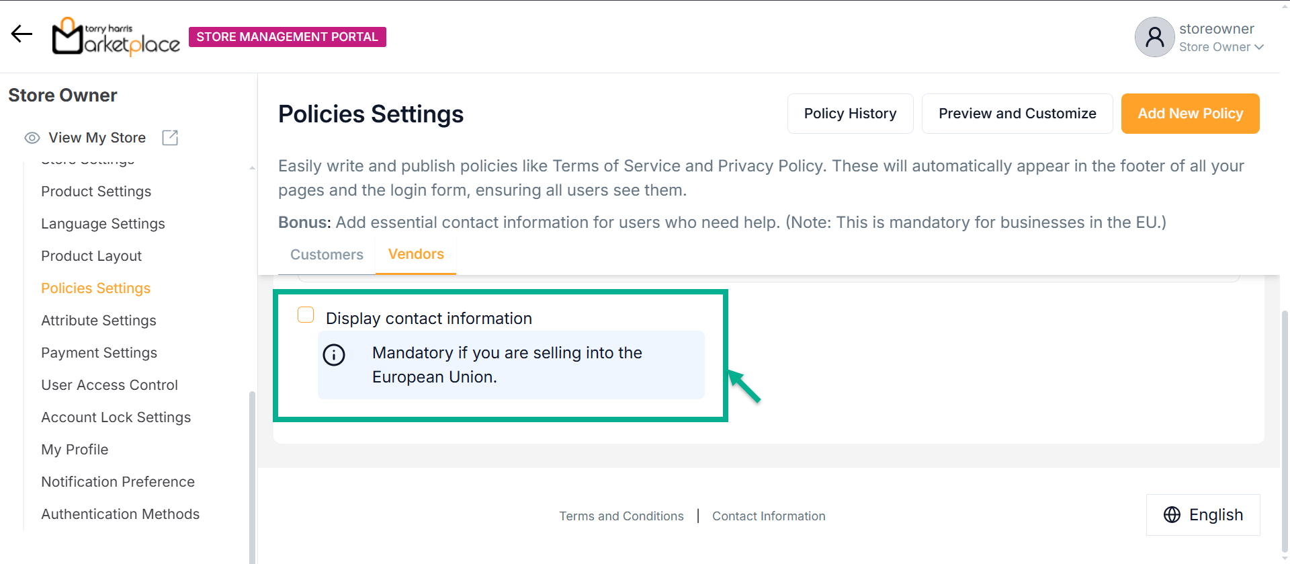Open Authentication Methods in sidebar
Image resolution: width=1290 pixels, height=564 pixels.
pyautogui.click(x=120, y=514)
